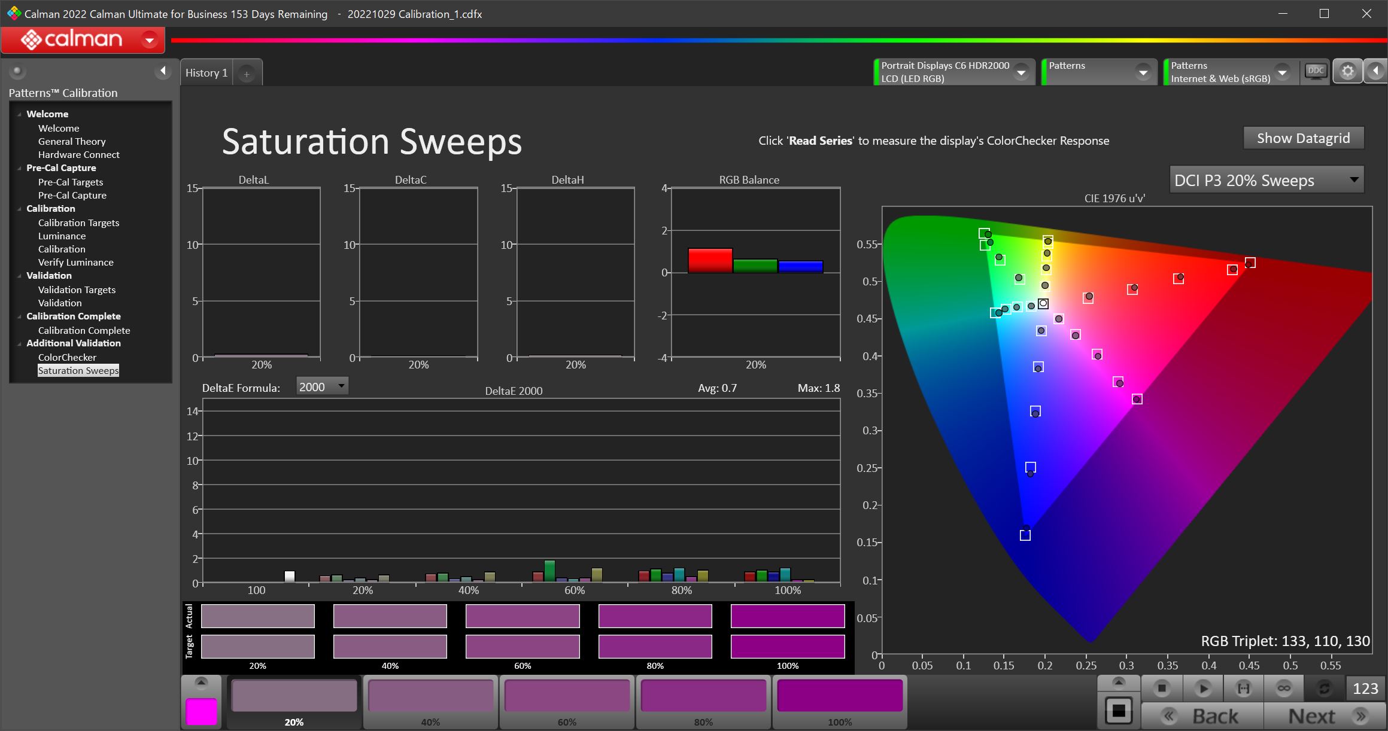1388x731 pixels.
Task: Go to Pre-Cal Targets
Action: pyautogui.click(x=71, y=182)
